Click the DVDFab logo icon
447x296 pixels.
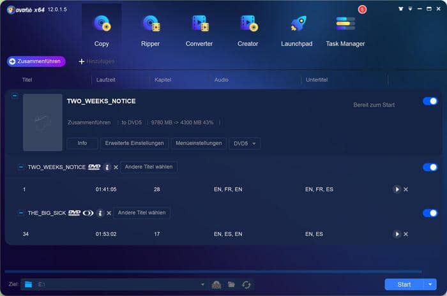[x=11, y=10]
